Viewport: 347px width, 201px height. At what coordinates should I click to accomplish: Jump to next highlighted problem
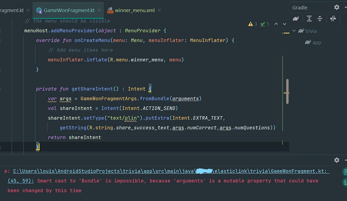pyautogui.click(x=284, y=24)
